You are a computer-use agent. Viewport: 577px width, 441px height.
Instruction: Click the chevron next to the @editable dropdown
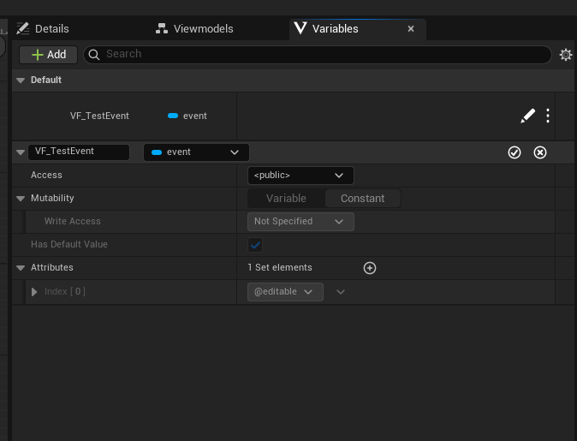341,292
